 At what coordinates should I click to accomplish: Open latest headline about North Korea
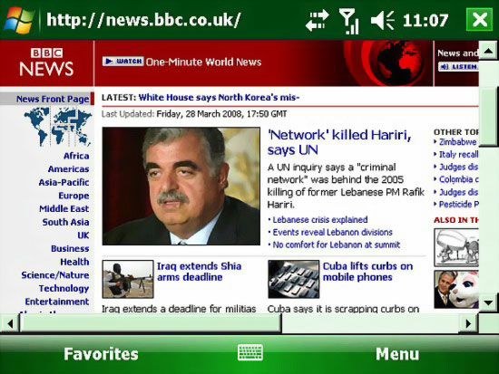[219, 97]
